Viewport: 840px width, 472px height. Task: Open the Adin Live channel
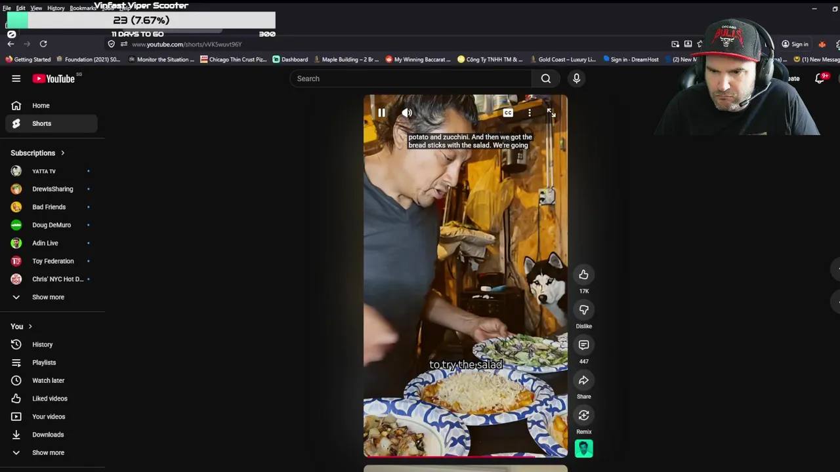[x=51, y=243]
